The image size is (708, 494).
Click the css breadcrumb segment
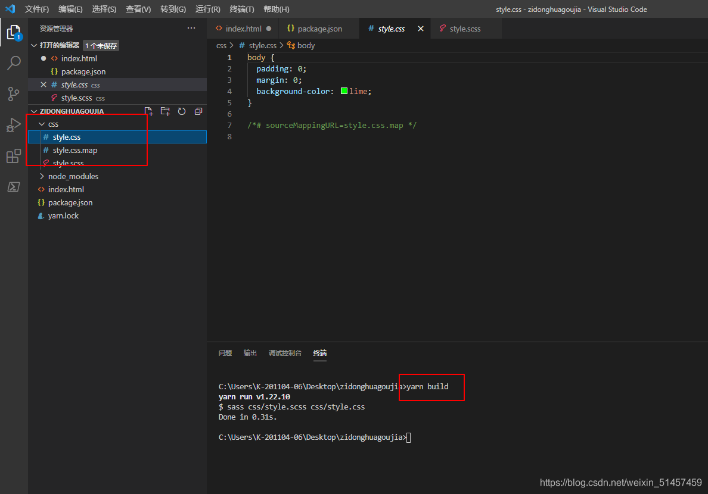coord(221,46)
